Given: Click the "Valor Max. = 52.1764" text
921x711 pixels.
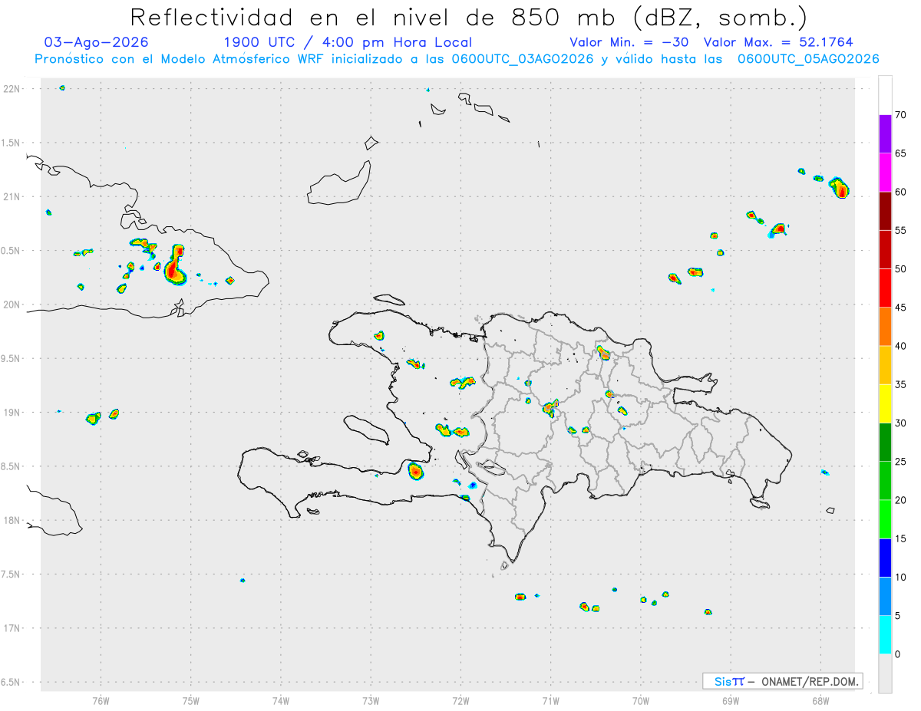Looking at the screenshot, I should (x=778, y=42).
